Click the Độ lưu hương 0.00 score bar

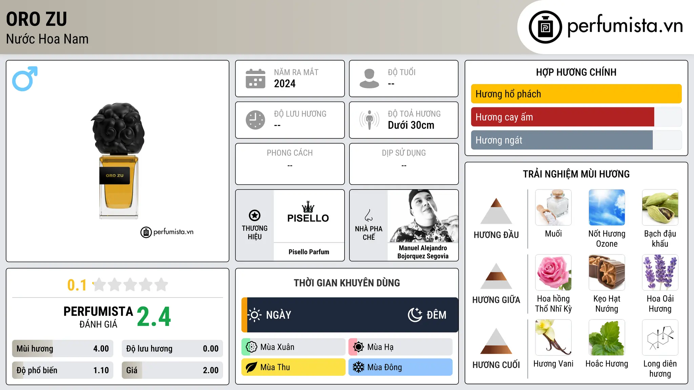pyautogui.click(x=172, y=349)
